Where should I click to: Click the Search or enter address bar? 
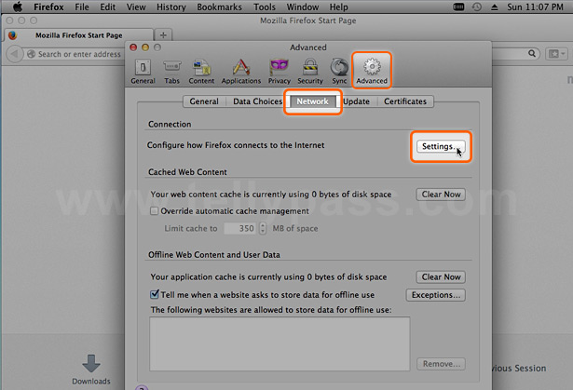point(79,54)
